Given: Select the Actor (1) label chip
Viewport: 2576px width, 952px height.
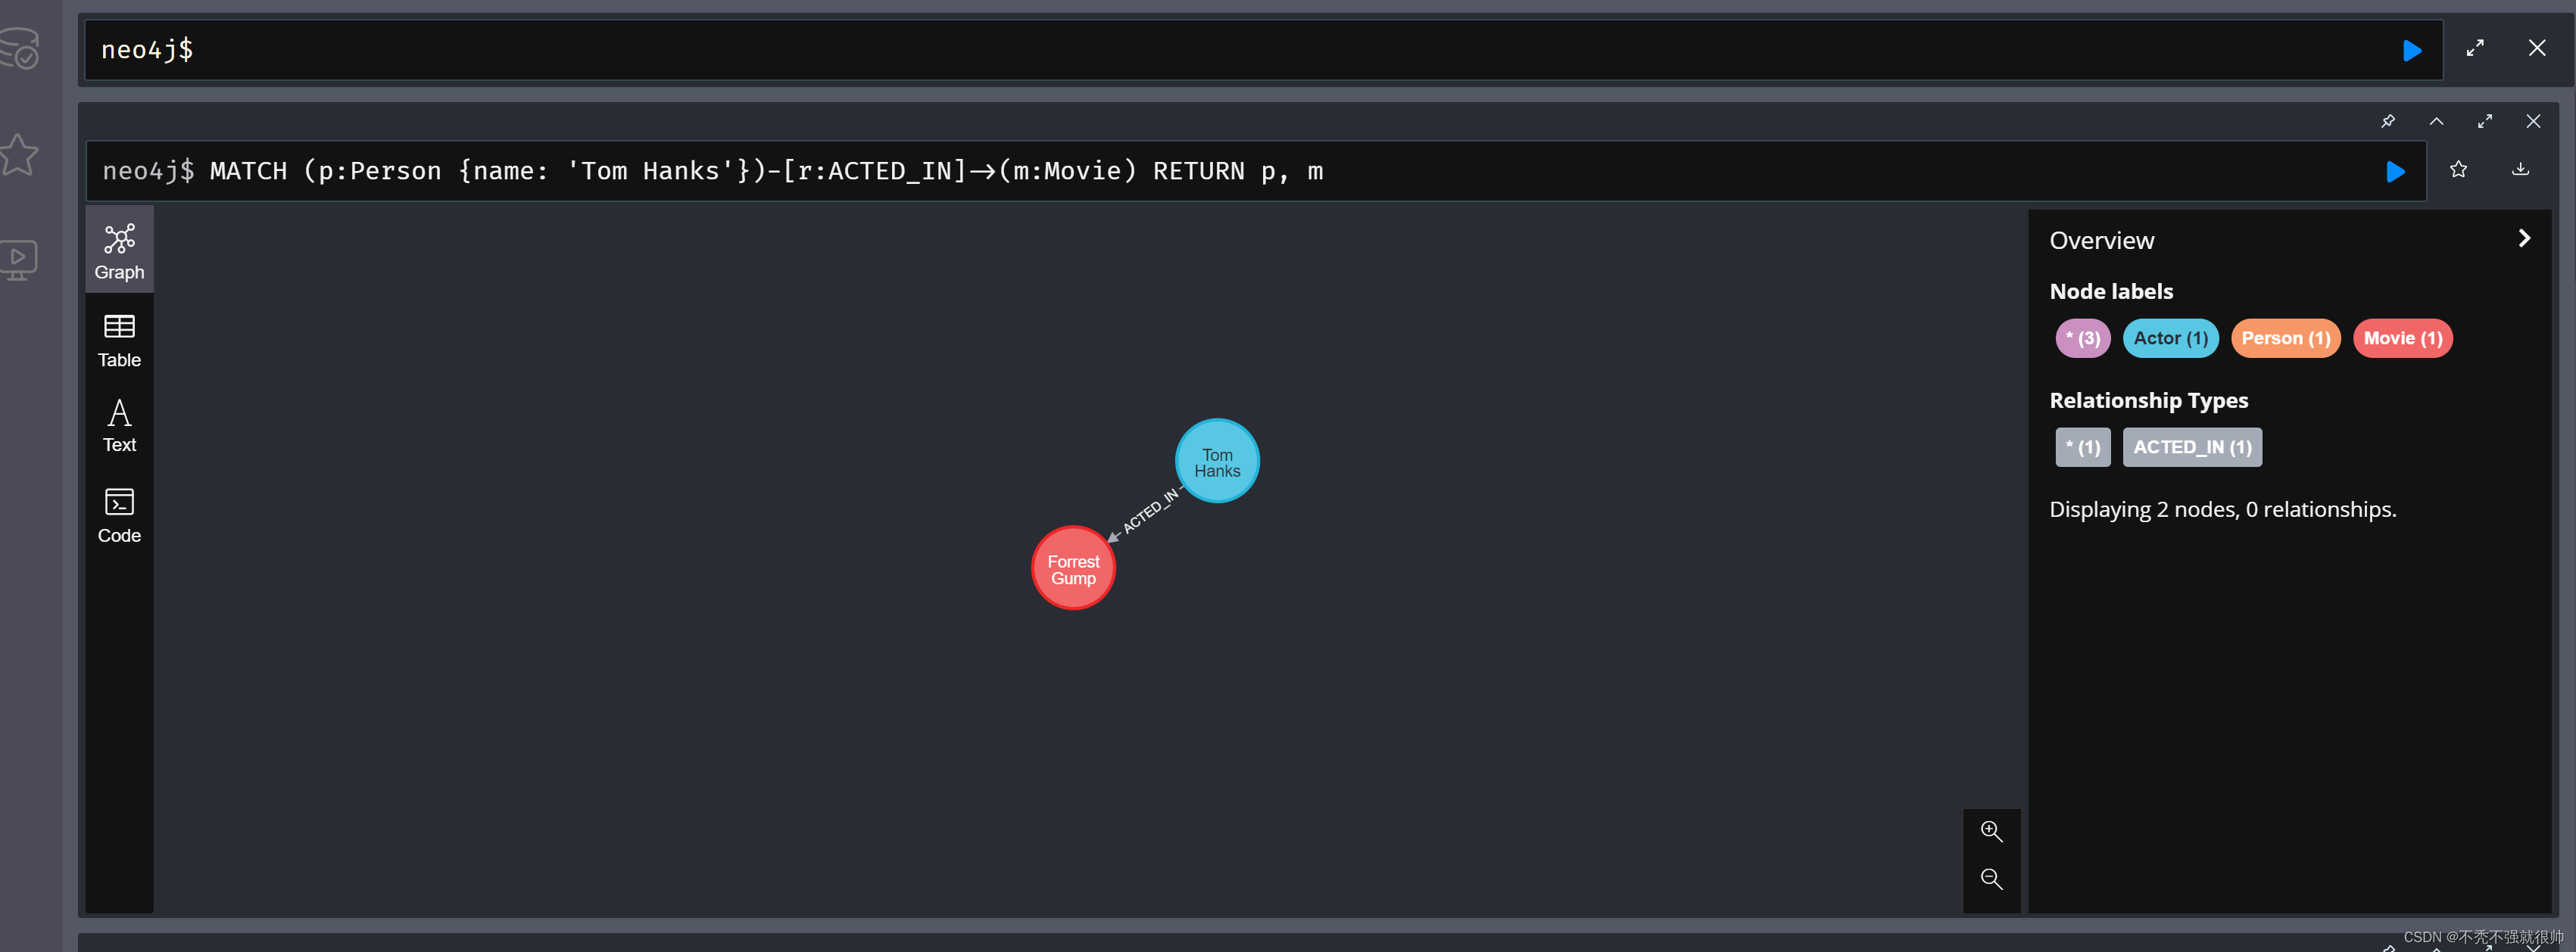Looking at the screenshot, I should (2170, 338).
